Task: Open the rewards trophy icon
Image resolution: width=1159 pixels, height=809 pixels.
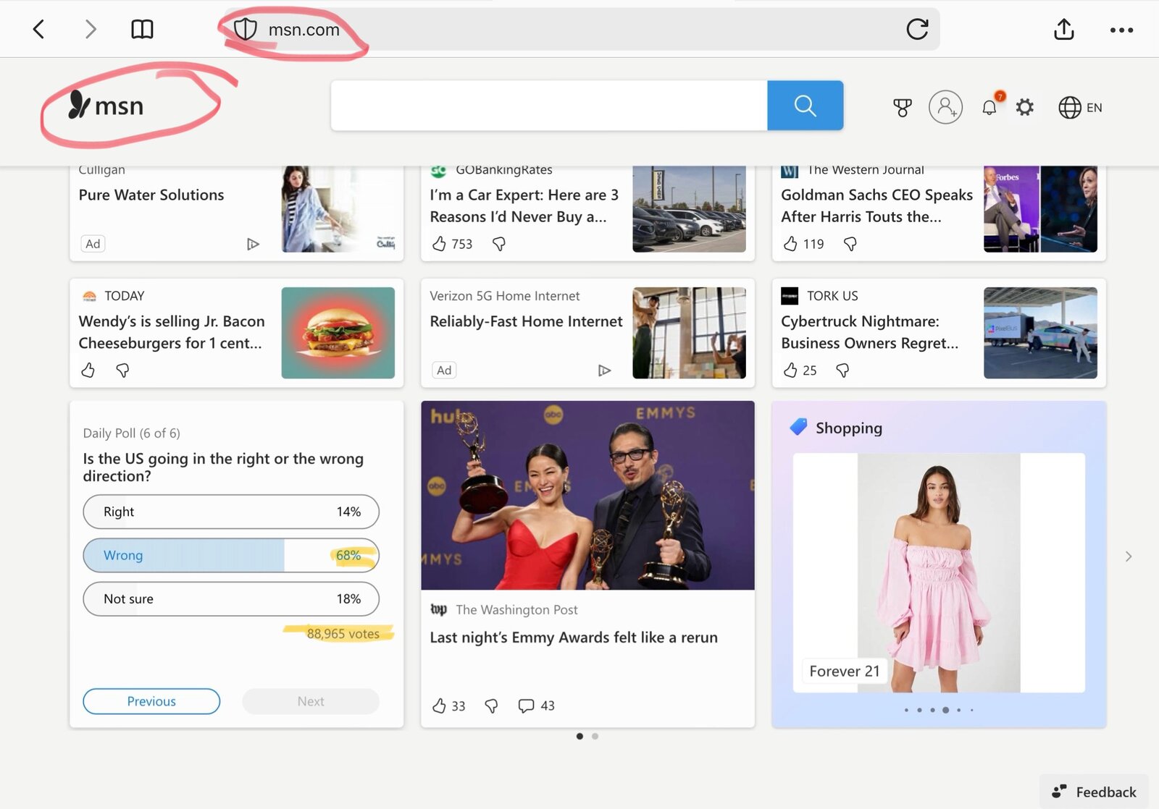Action: coord(902,108)
